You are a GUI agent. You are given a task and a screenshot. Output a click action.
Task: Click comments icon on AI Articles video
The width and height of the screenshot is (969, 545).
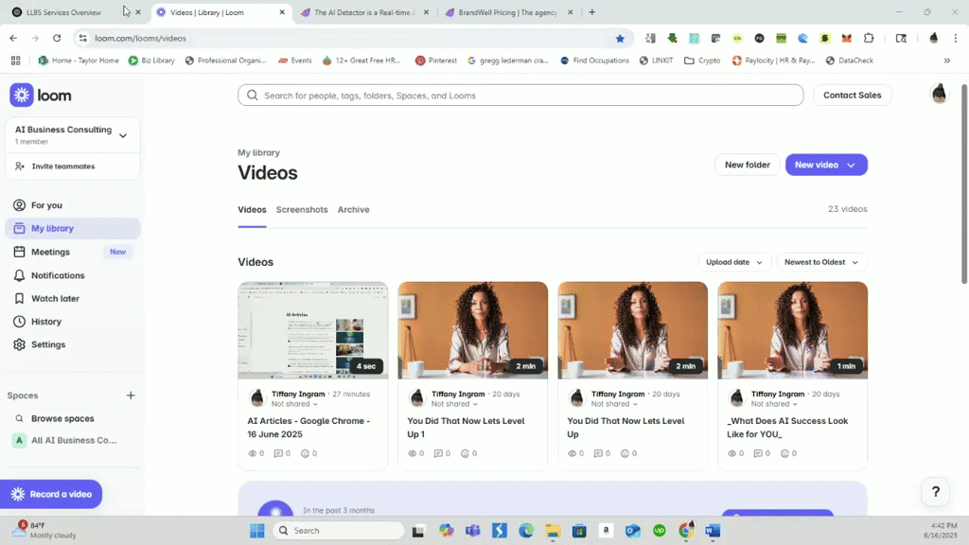279,453
